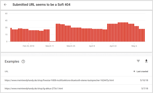Screen dimensions: 153x93
Task: Click the Submitted URL Soft 404 page title
Action: tap(41, 5)
